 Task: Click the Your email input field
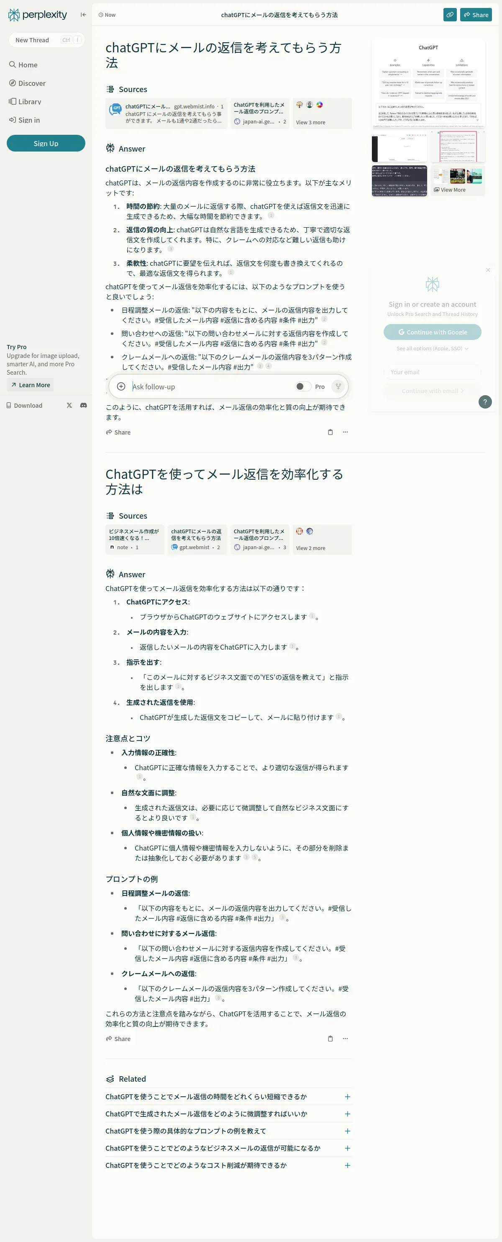click(x=432, y=372)
